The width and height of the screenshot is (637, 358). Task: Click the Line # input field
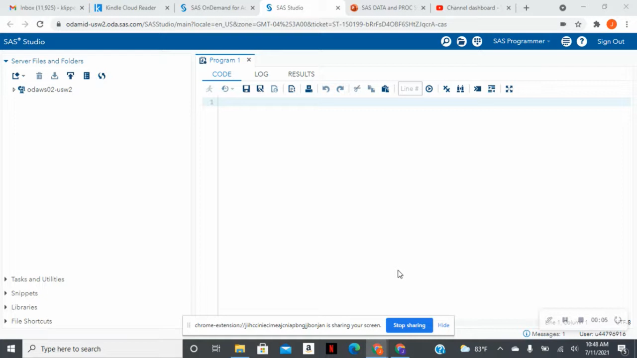point(410,89)
